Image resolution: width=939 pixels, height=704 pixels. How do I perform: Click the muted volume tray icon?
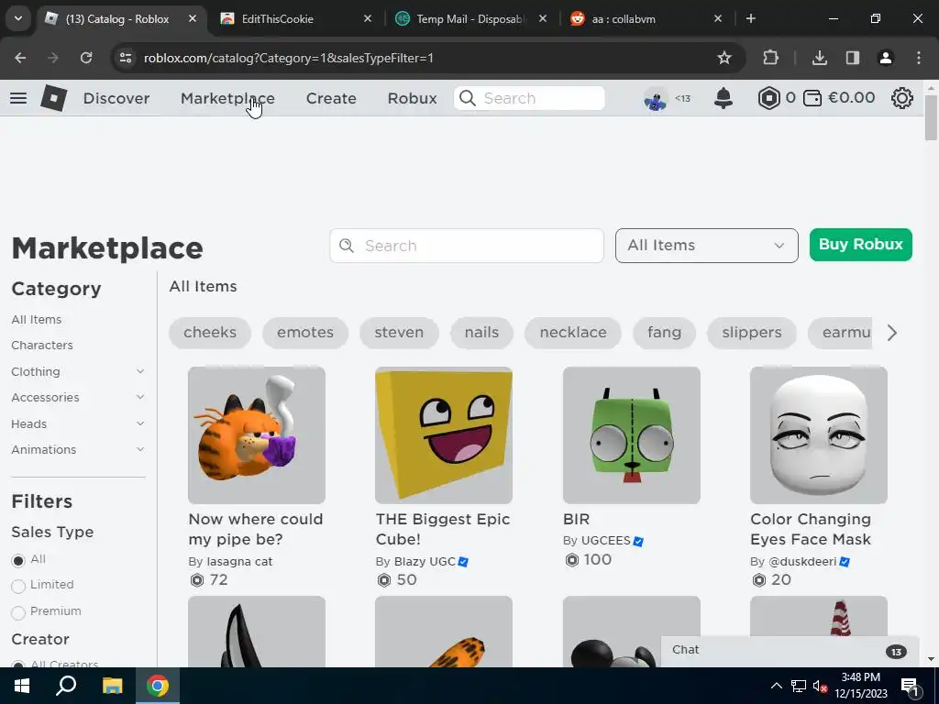(821, 686)
